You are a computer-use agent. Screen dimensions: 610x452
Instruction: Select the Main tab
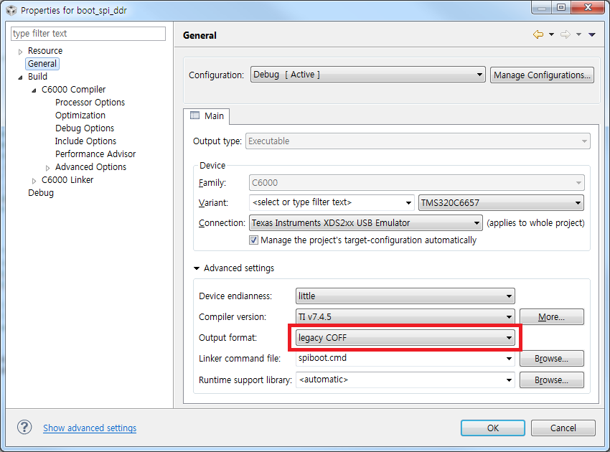click(207, 116)
